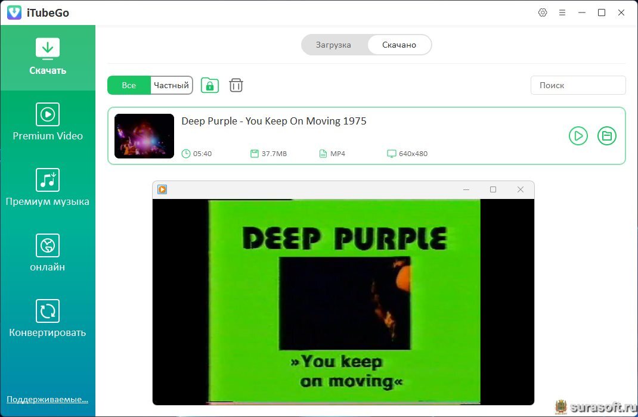
Task: Close the media player window
Action: pyautogui.click(x=521, y=189)
